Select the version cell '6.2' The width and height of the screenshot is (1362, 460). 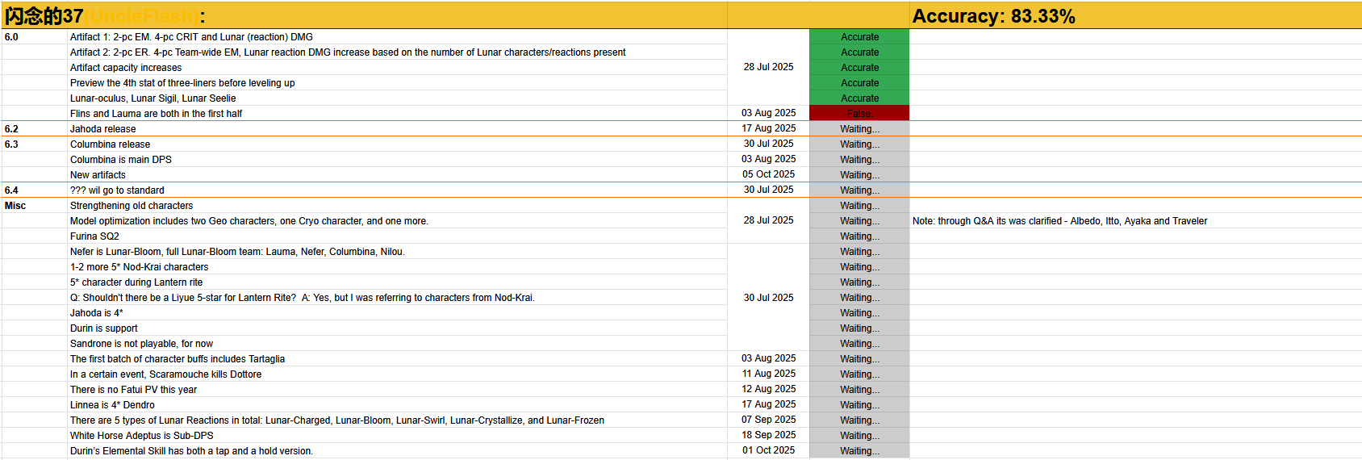pyautogui.click(x=35, y=129)
